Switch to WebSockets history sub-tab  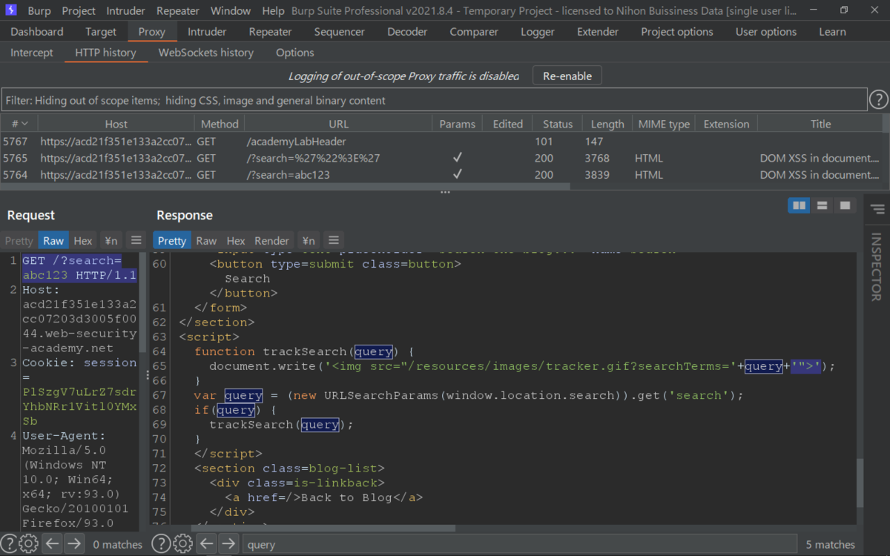coord(206,53)
